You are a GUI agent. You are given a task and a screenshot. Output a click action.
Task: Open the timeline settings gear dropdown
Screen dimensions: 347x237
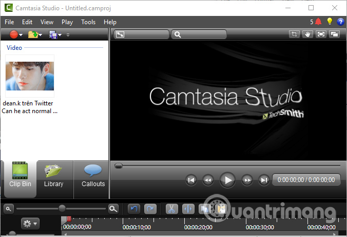(x=30, y=224)
